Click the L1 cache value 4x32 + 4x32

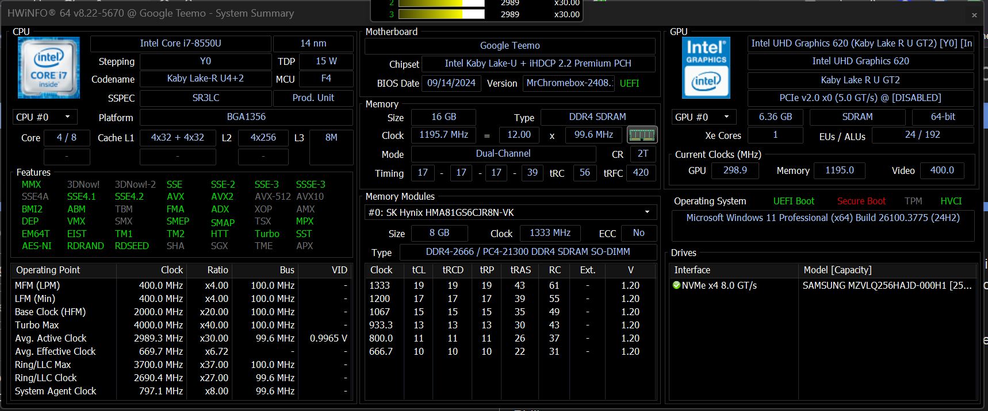tap(178, 138)
